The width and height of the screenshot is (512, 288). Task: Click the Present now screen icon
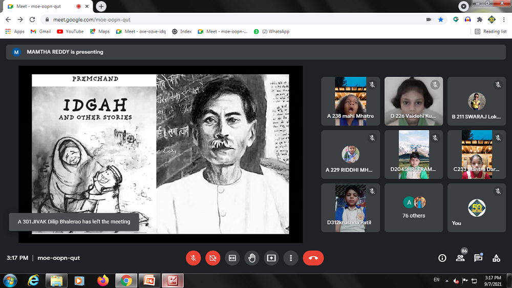tap(271, 258)
